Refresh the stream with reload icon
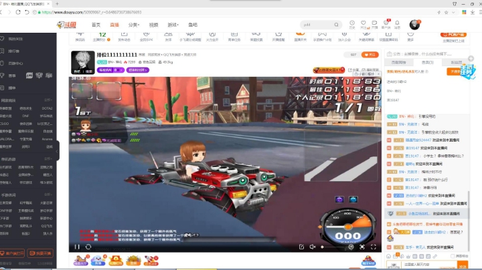Image resolution: width=482 pixels, height=270 pixels. [88, 247]
